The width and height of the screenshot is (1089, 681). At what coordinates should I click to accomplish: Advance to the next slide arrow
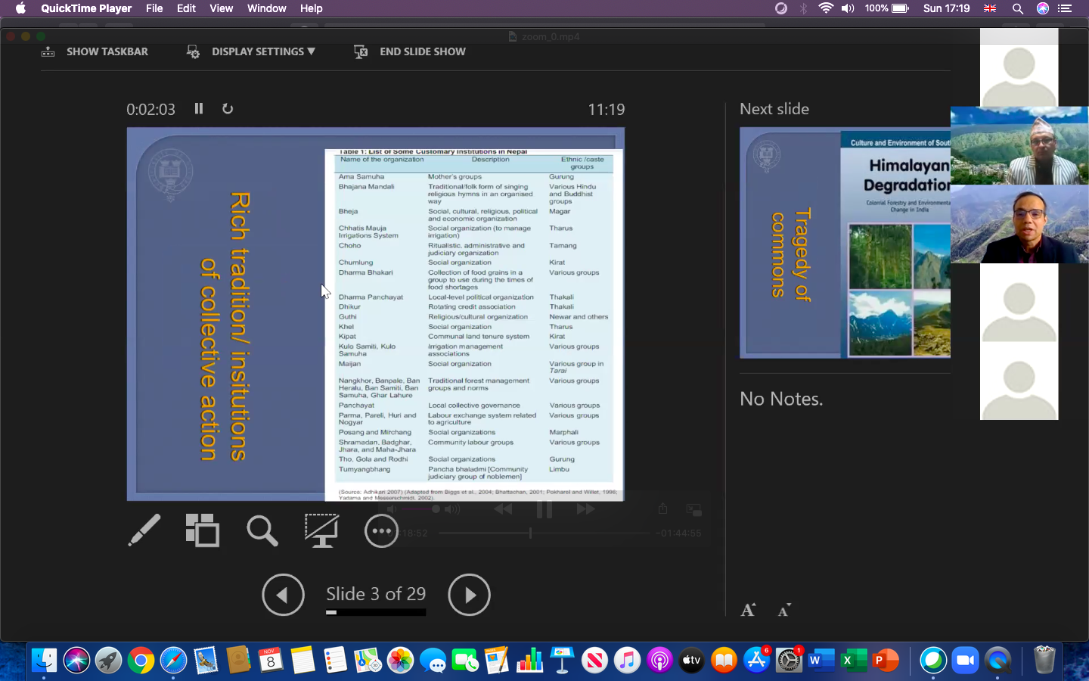point(469,595)
